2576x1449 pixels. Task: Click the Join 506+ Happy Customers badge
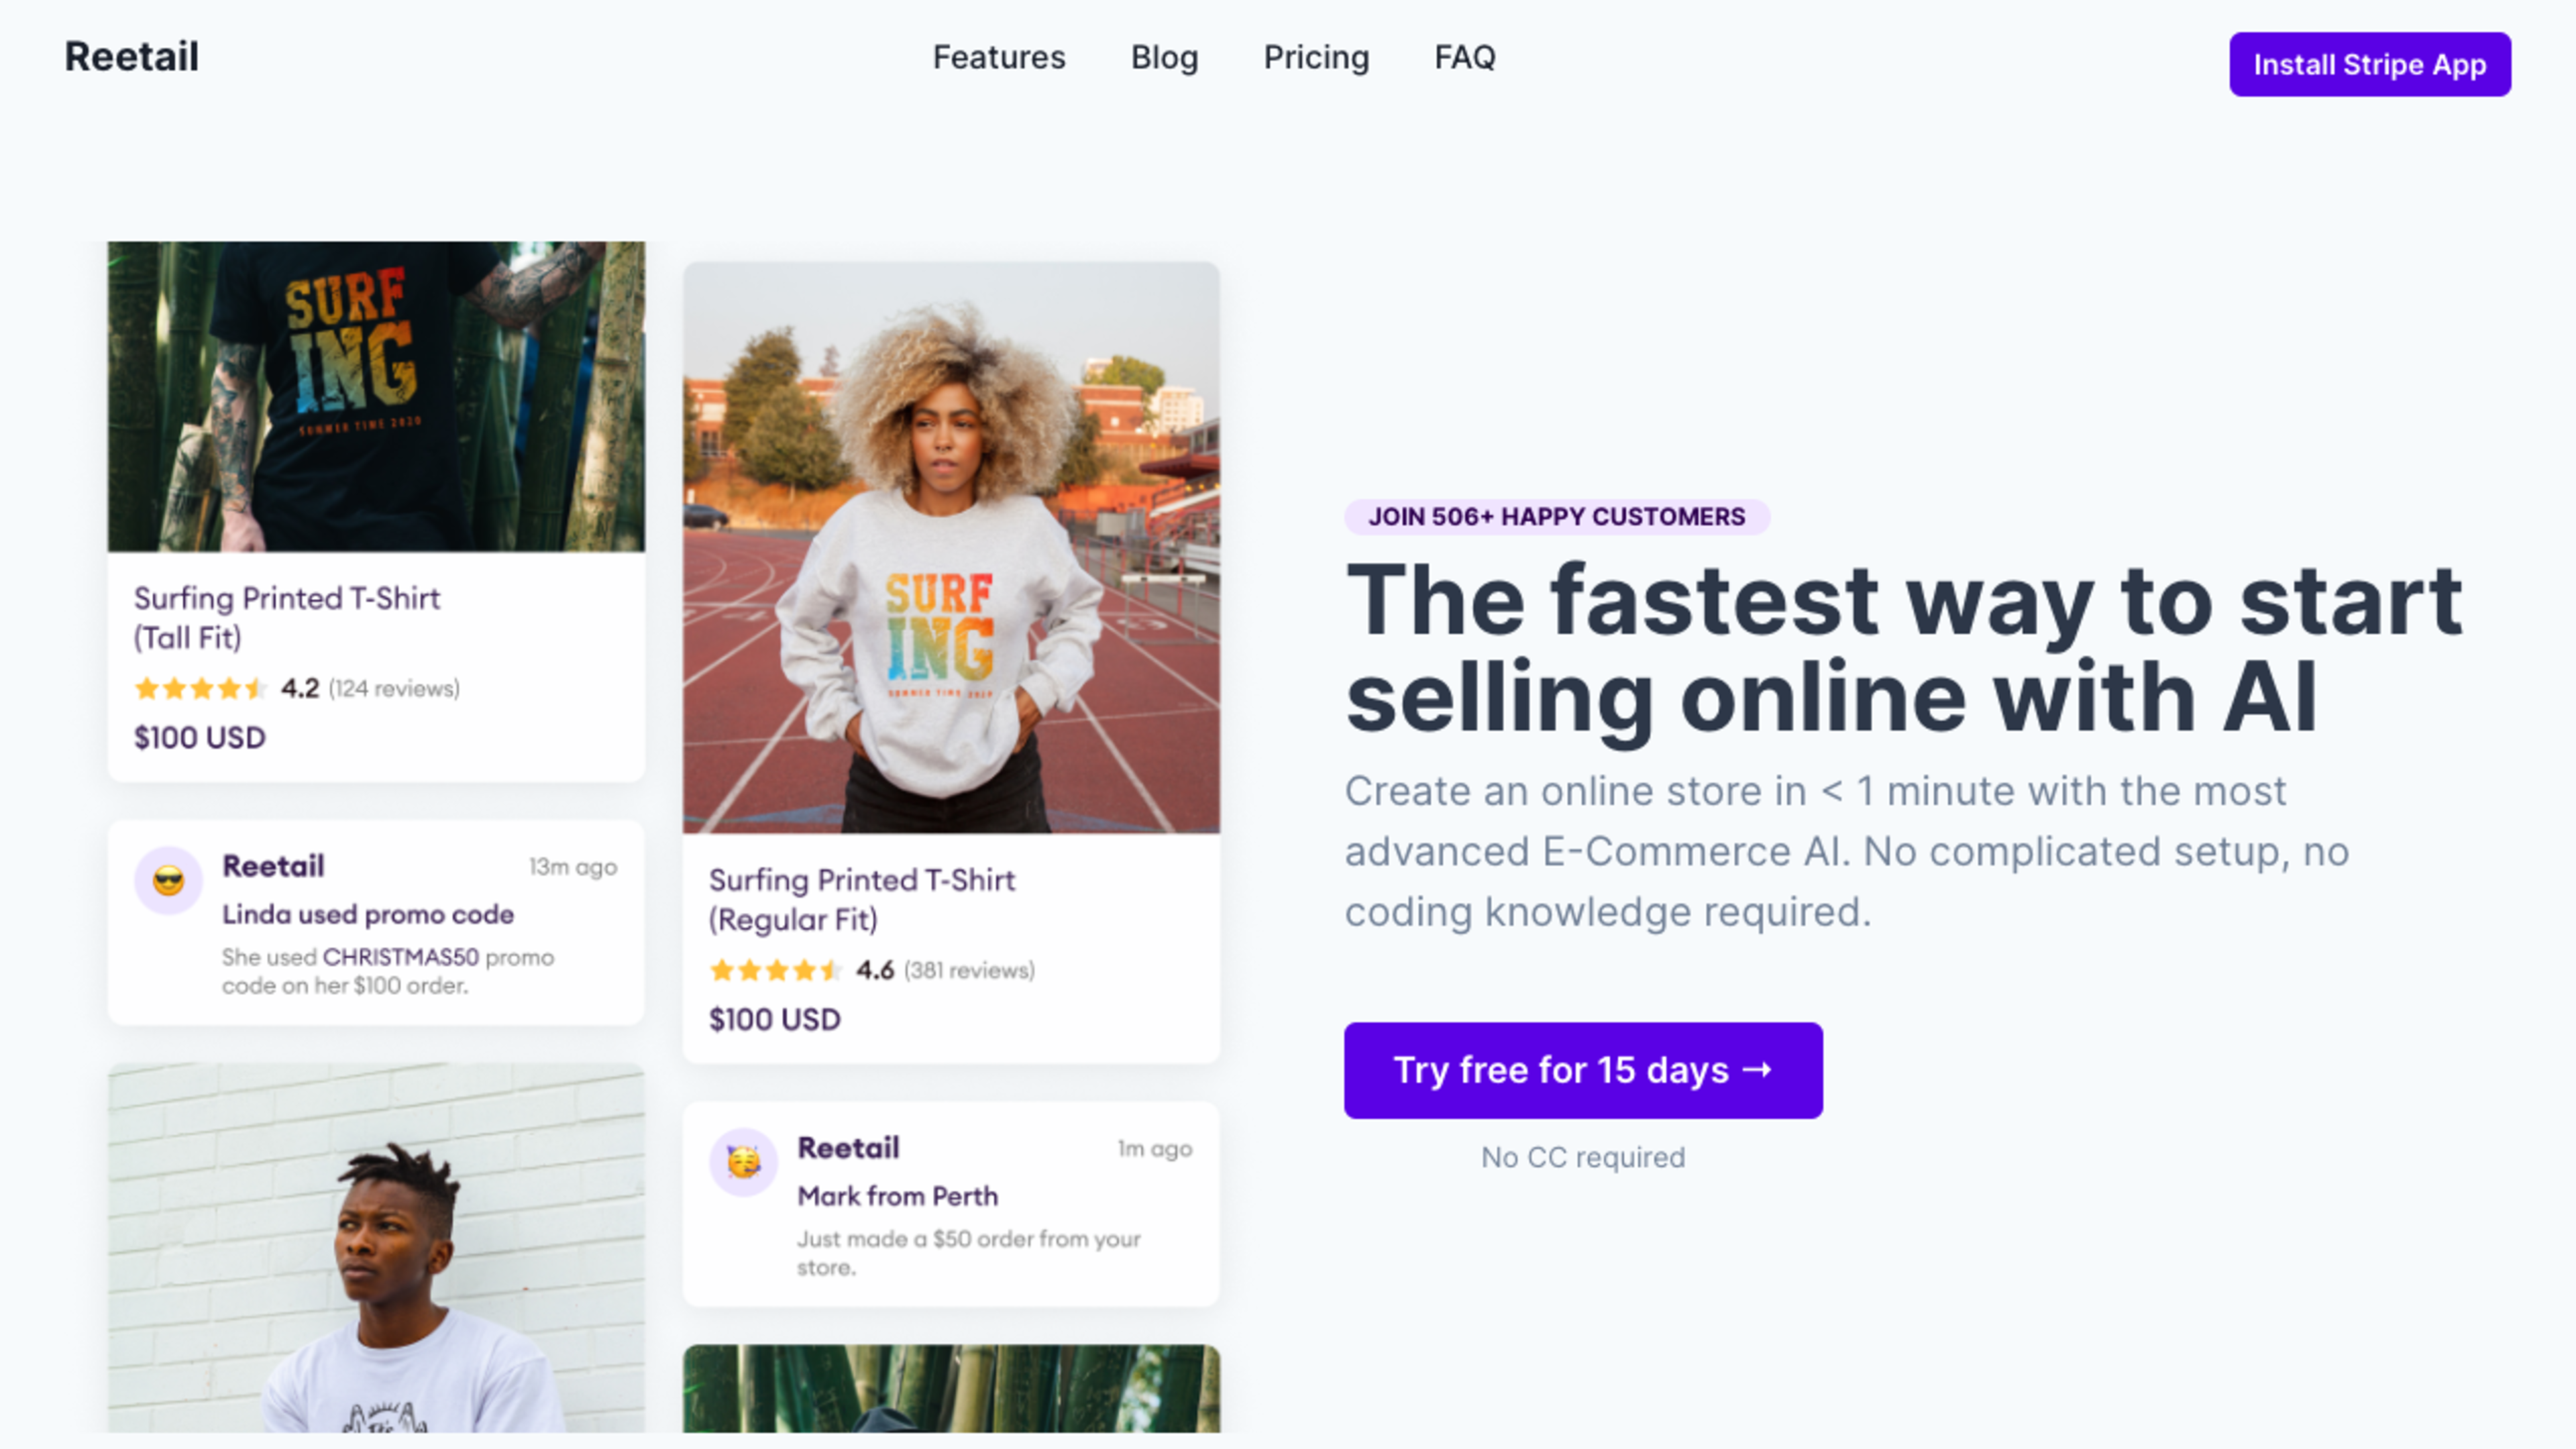(x=1556, y=517)
